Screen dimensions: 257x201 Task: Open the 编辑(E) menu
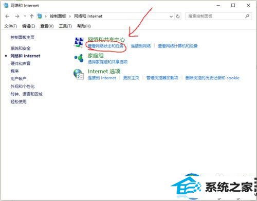click(x=29, y=26)
